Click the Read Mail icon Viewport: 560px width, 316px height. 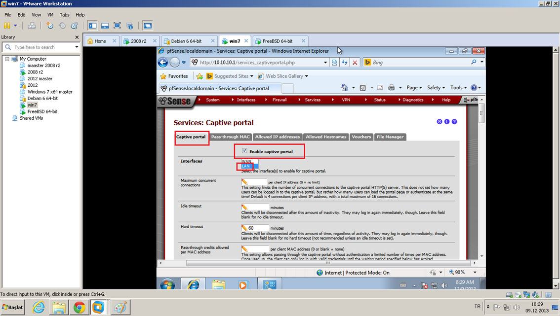[380, 88]
